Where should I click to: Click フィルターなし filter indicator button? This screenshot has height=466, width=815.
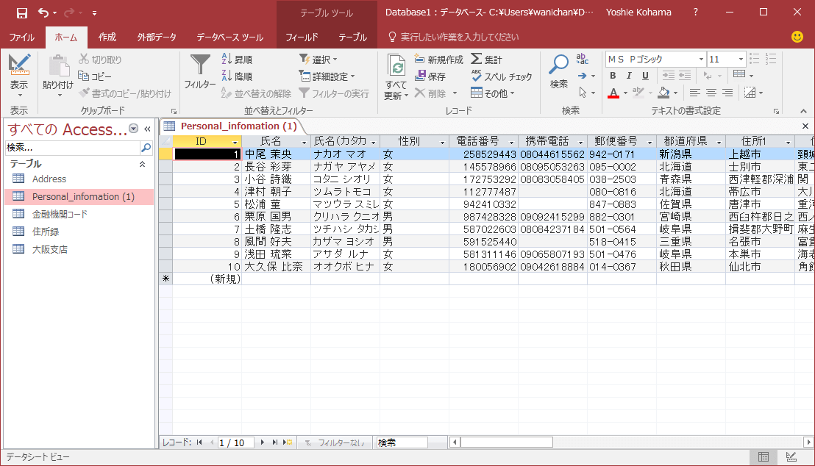[x=335, y=442]
